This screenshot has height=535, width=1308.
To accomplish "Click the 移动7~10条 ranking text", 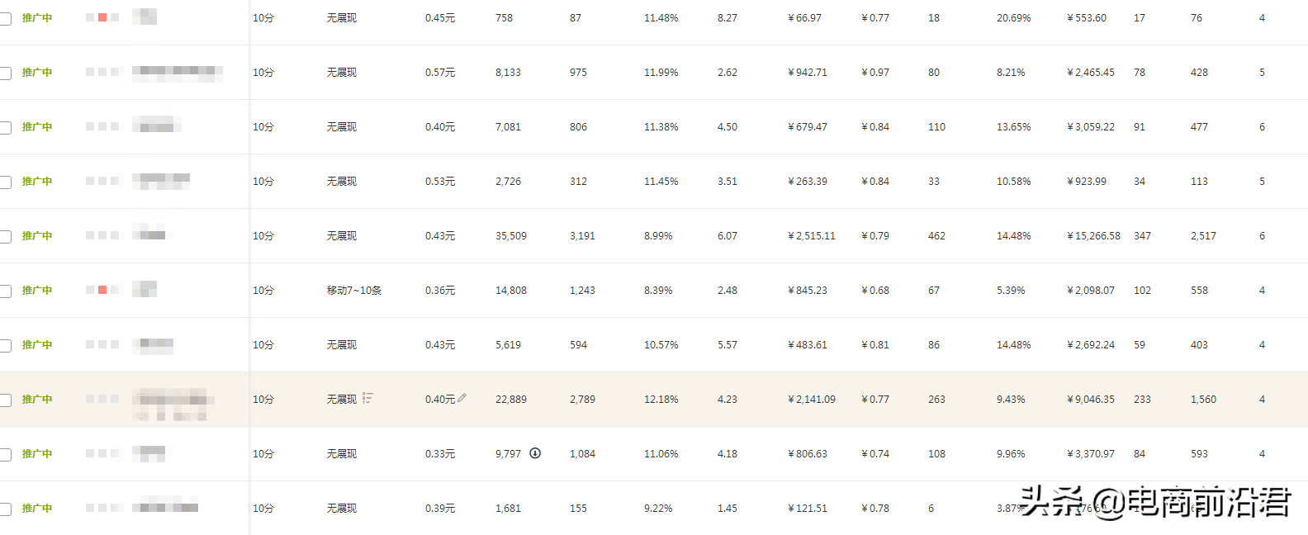I will tap(354, 291).
